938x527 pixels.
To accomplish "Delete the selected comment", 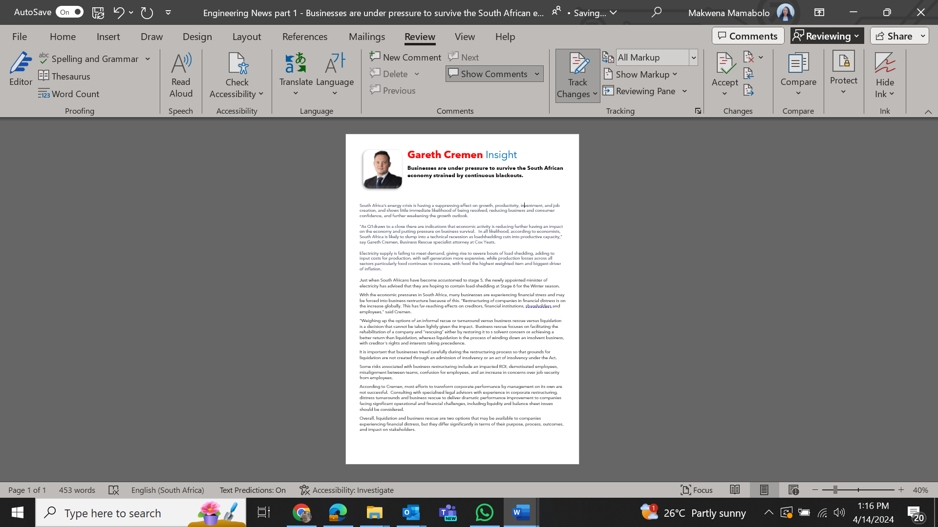I will (389, 74).
